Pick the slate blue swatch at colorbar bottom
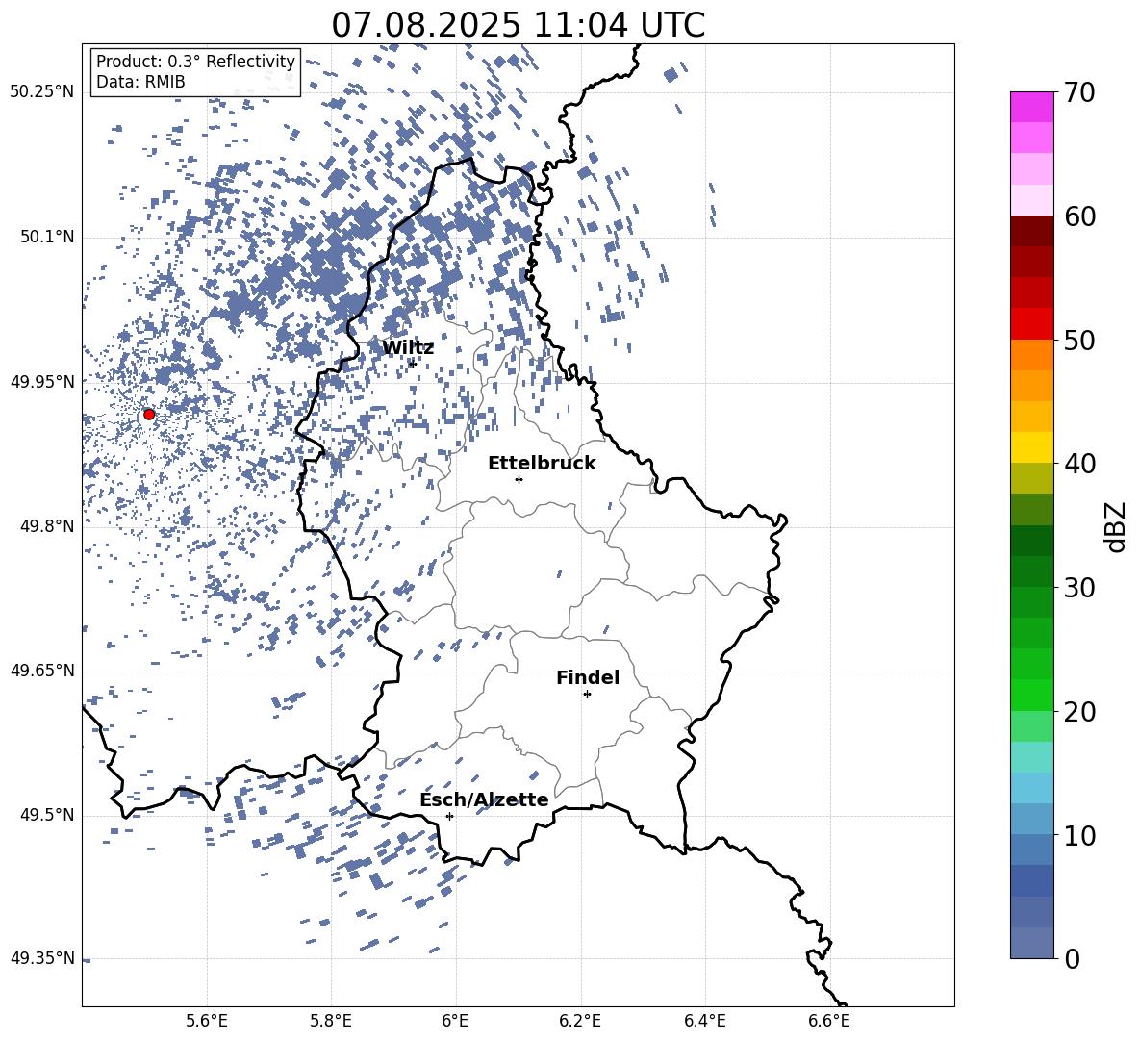The image size is (1139, 1040). [x=1031, y=943]
